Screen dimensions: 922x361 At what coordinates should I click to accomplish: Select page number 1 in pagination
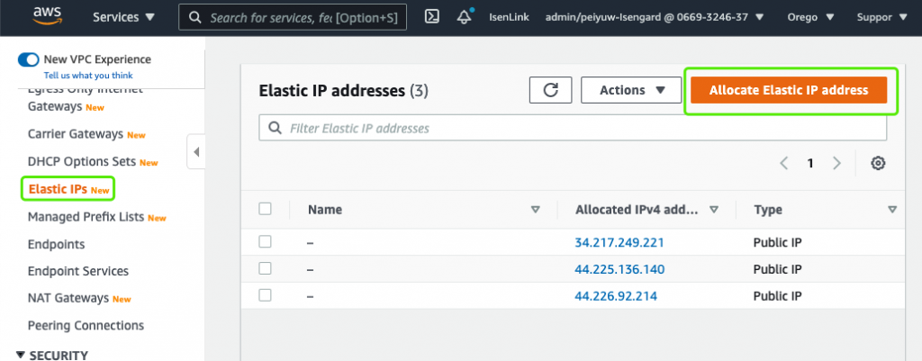click(x=810, y=164)
